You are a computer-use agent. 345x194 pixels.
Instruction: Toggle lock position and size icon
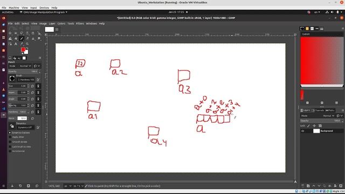pyautogui.click(x=314, y=126)
